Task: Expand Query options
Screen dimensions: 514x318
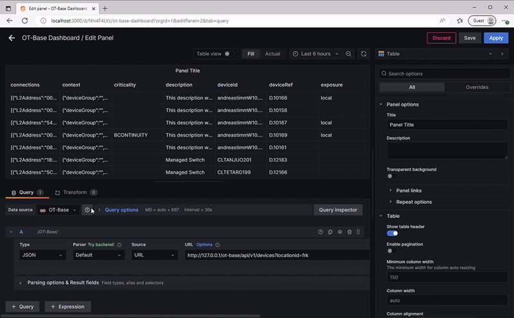Action: pyautogui.click(x=121, y=210)
